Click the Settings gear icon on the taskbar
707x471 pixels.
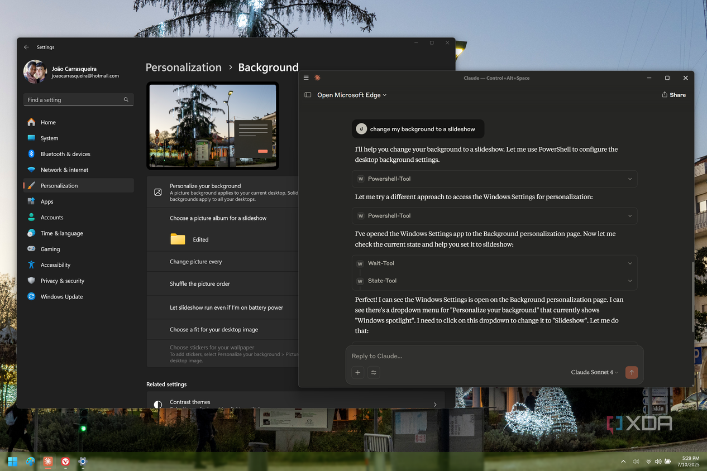(83, 462)
